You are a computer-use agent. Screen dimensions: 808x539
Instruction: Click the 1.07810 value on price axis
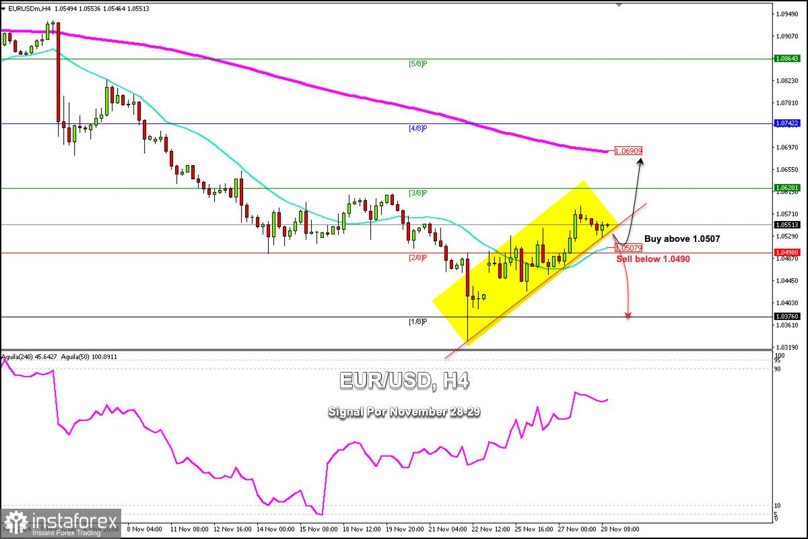click(786, 103)
